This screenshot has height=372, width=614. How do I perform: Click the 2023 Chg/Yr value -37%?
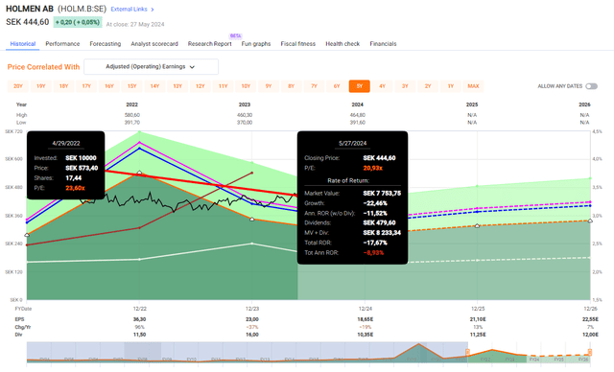[x=251, y=327]
